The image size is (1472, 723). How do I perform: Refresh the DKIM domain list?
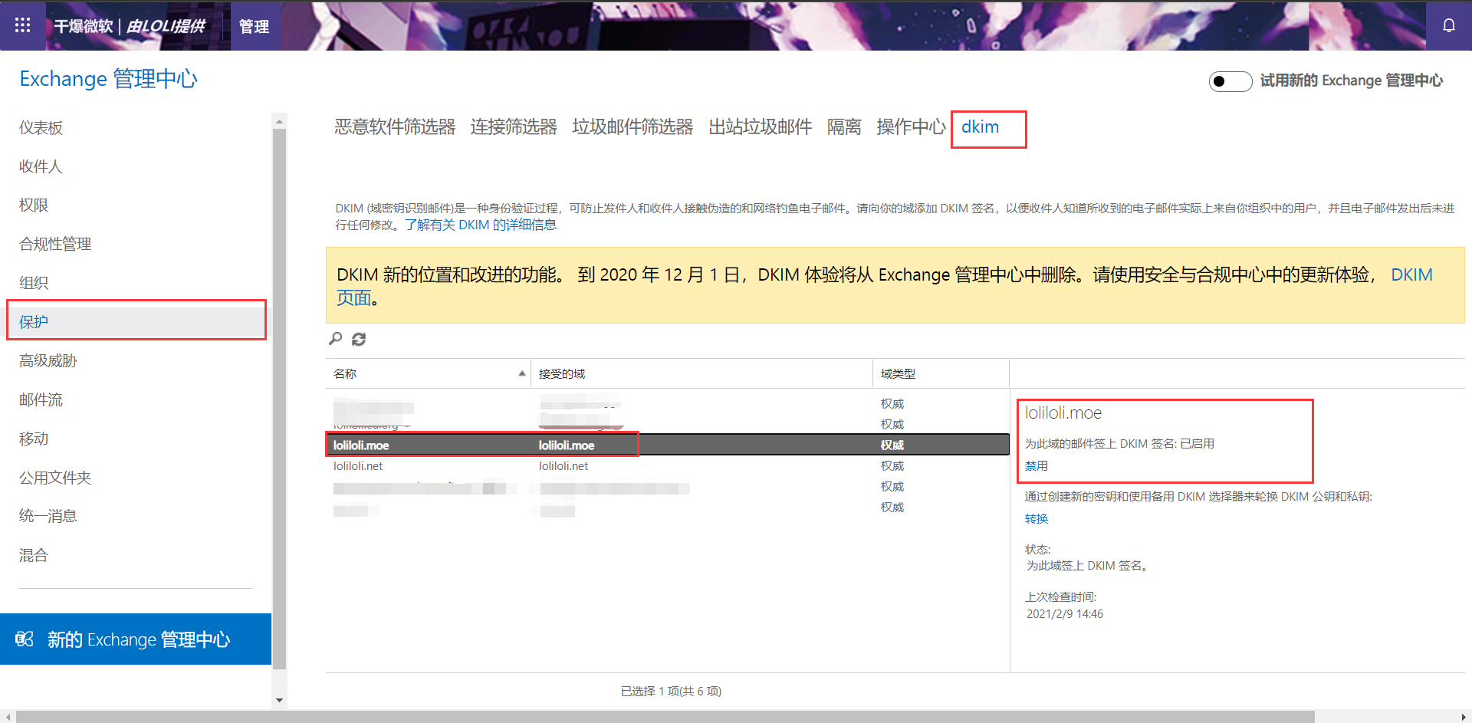pyautogui.click(x=359, y=339)
